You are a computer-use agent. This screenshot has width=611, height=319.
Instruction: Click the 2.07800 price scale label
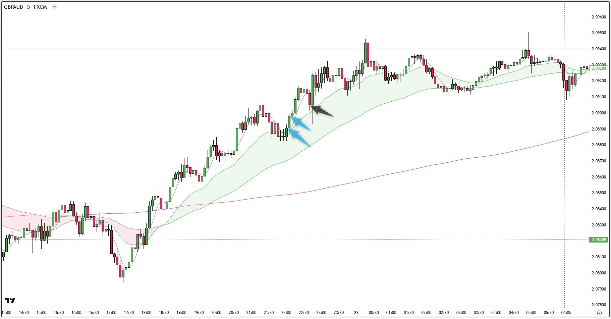click(x=599, y=305)
